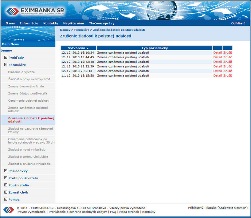Open Kontakty link in the footer
Screen dimensions: 251x218
click(149, 212)
